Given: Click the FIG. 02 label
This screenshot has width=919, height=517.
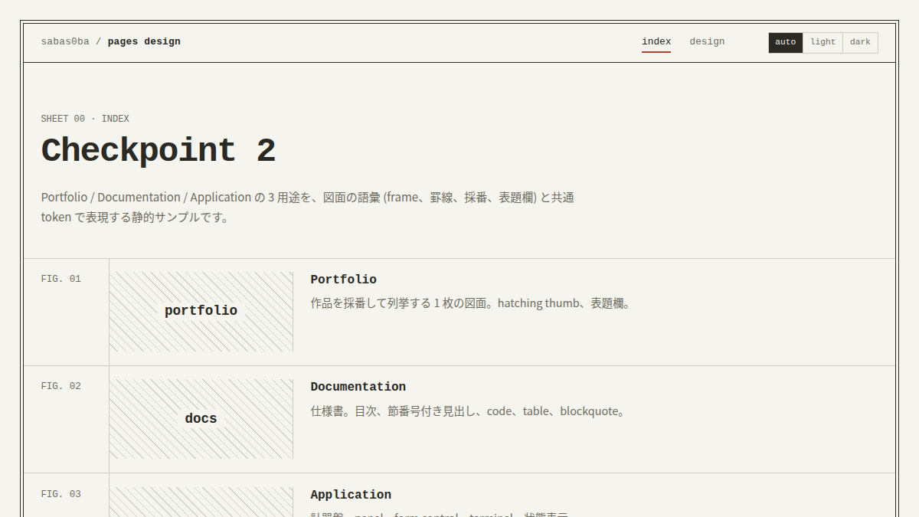Looking at the screenshot, I should 61,386.
